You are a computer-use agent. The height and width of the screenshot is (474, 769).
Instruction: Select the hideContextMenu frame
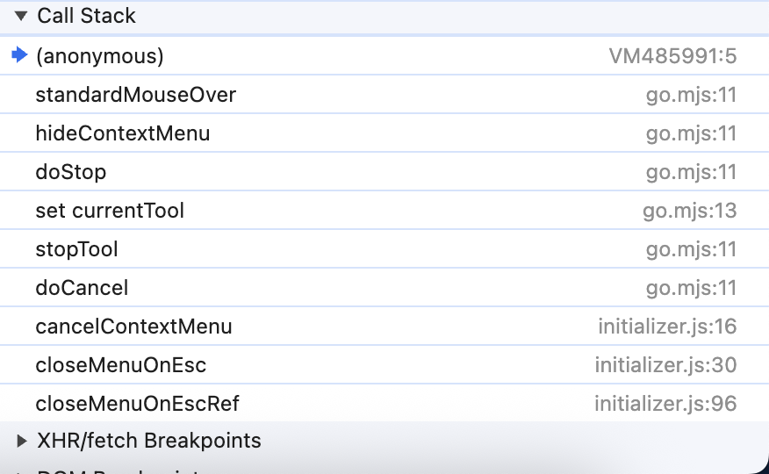(122, 133)
